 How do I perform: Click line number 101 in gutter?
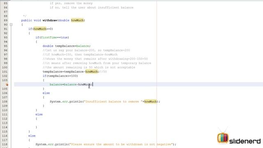(5, 72)
